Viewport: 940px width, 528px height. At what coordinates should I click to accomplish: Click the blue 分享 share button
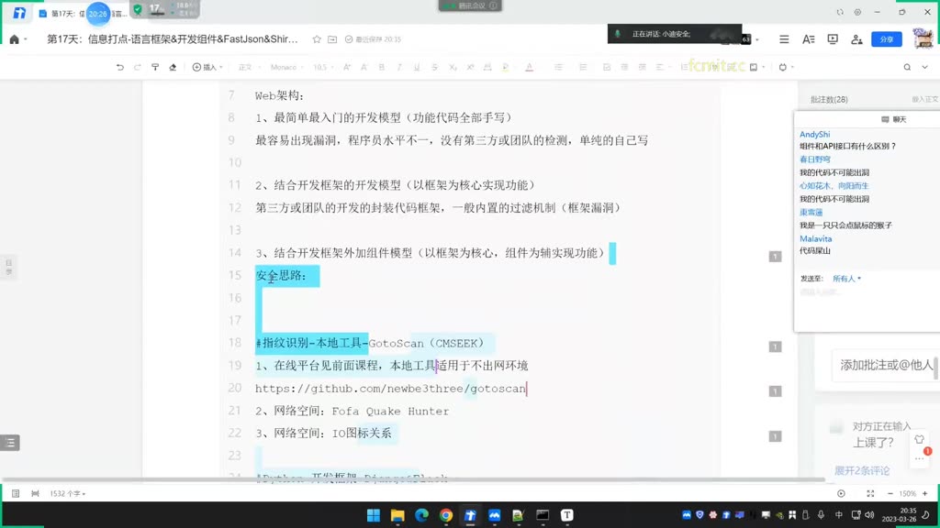(886, 38)
